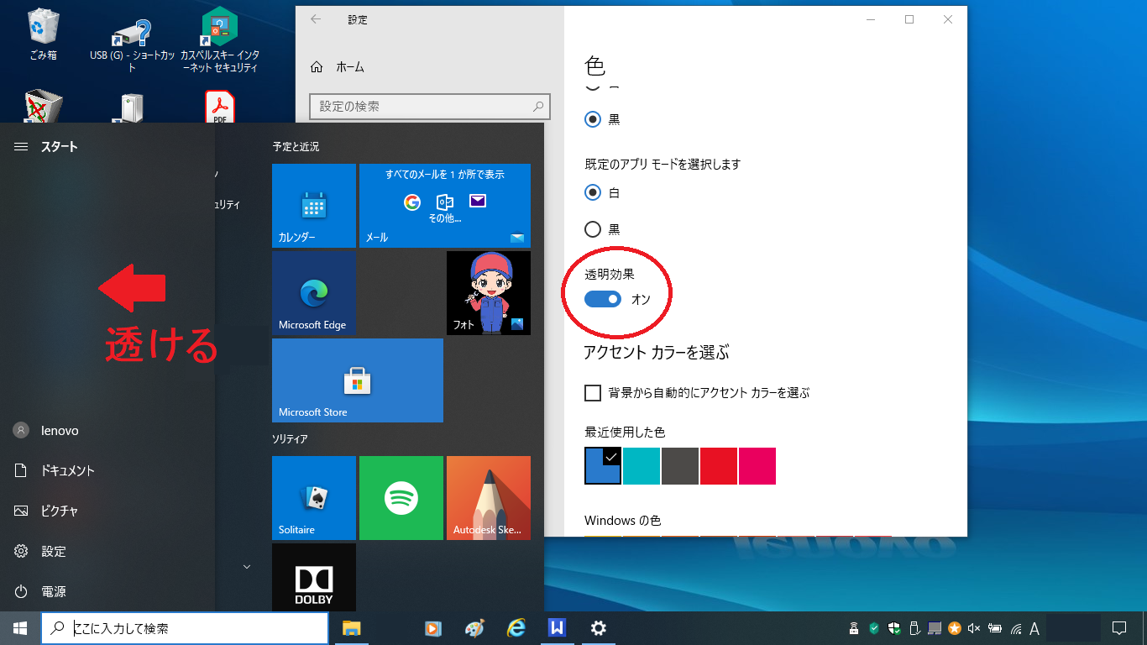
Task: Open the Kaspersky Internet Security desktop icon
Action: pyautogui.click(x=220, y=39)
